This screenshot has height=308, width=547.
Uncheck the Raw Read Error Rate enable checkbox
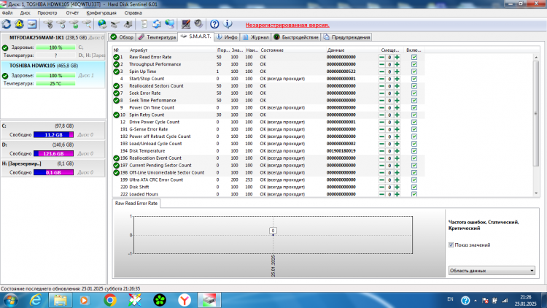414,57
